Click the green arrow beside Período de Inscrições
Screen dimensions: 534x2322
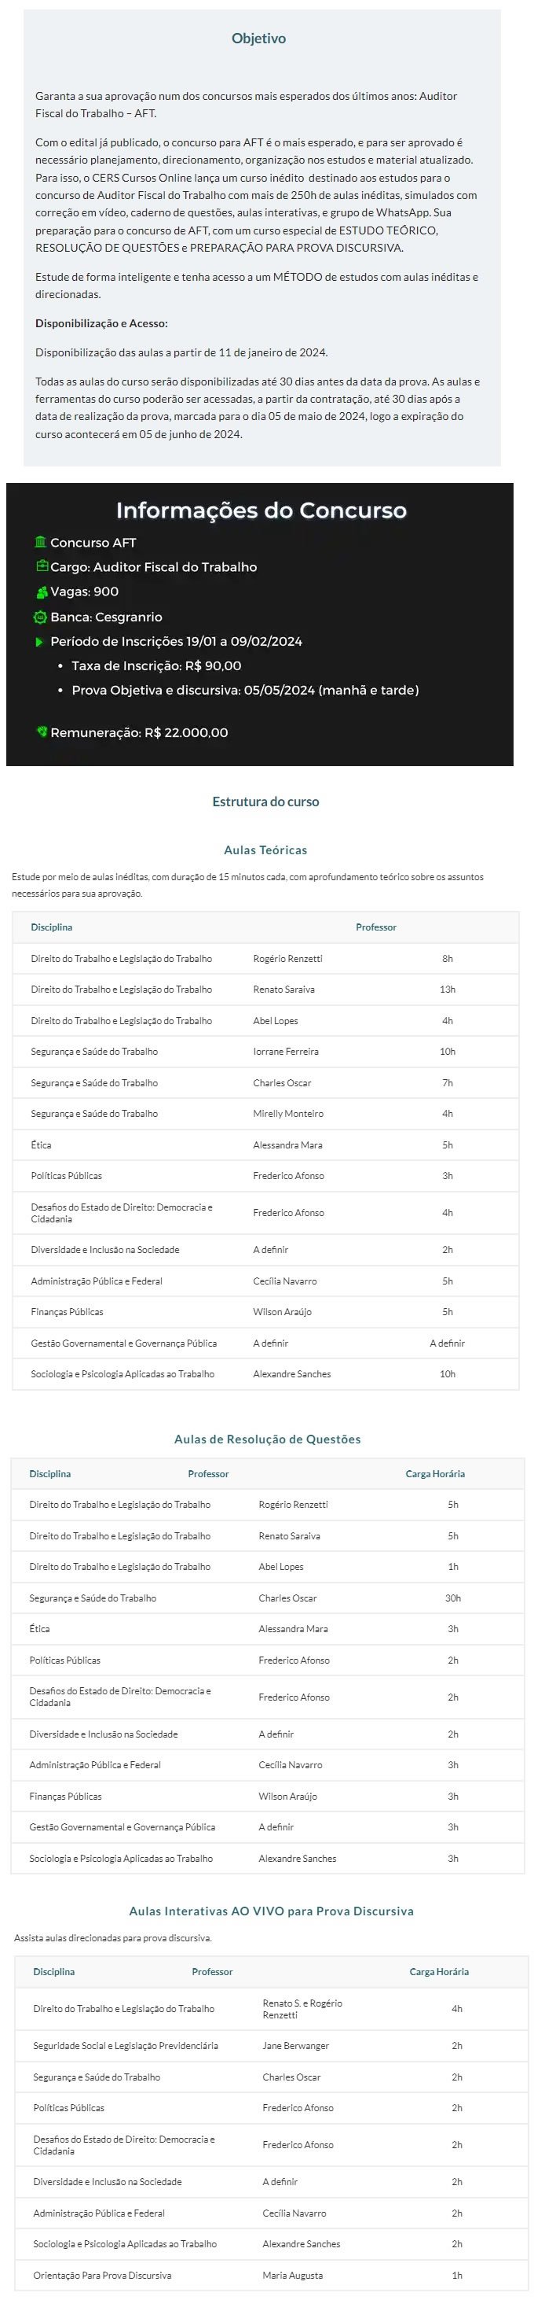pos(39,642)
